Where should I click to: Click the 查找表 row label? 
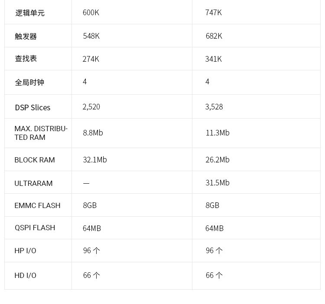tap(26, 59)
